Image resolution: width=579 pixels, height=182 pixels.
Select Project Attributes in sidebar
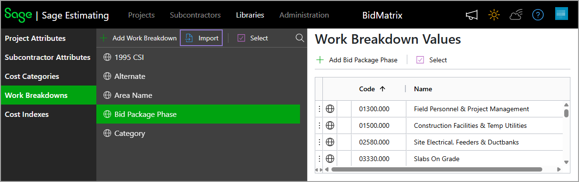(48, 38)
